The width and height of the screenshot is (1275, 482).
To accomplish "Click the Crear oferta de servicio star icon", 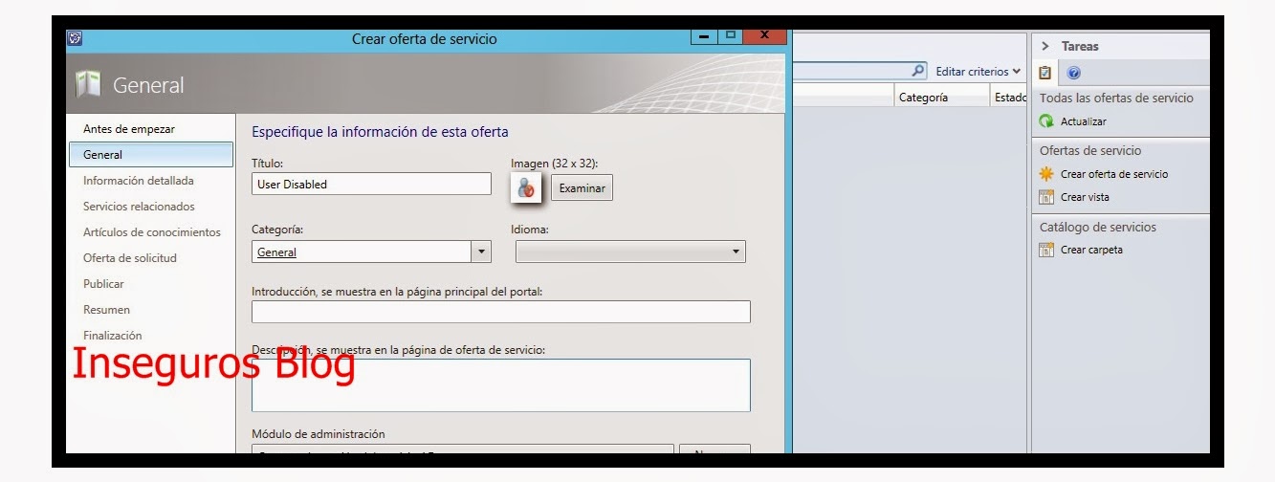I will [x=1046, y=174].
